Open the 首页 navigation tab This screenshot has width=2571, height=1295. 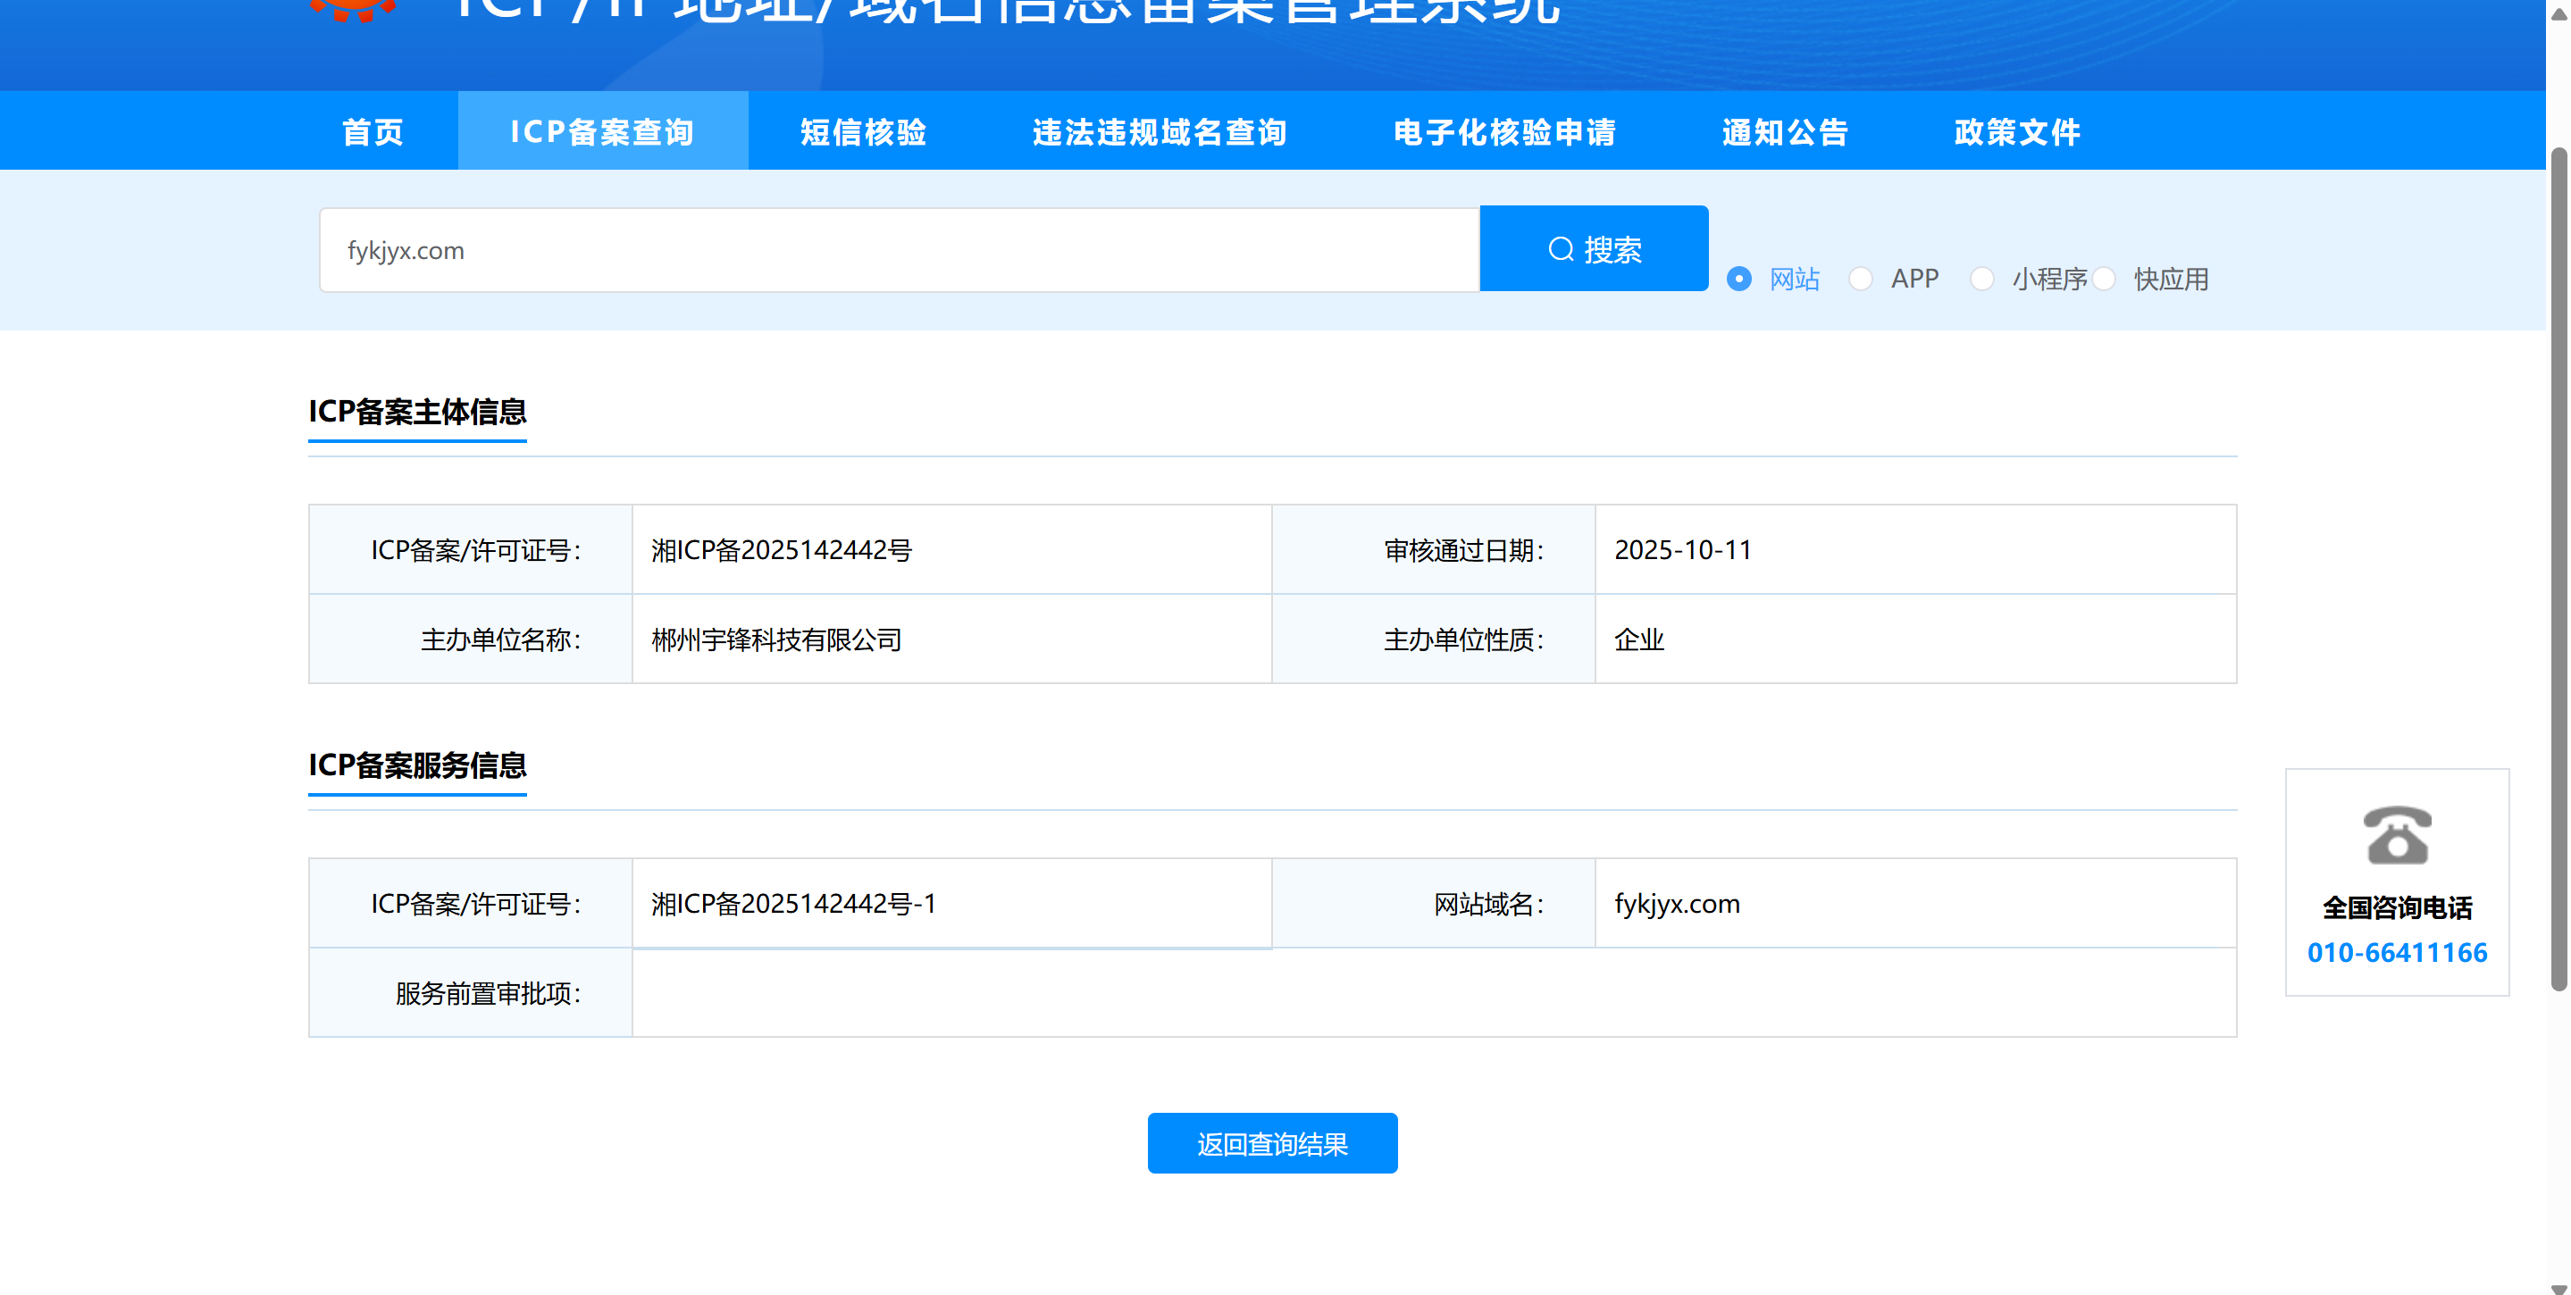373,131
